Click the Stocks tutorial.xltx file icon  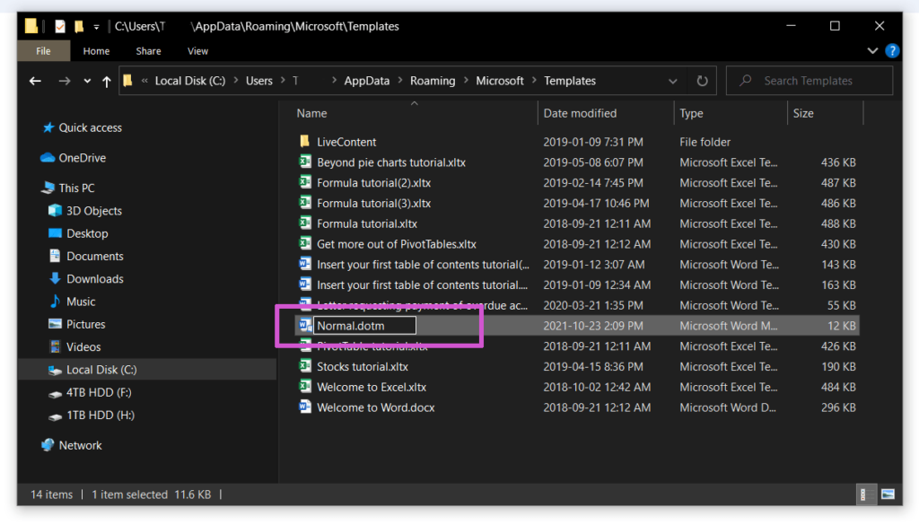point(305,366)
